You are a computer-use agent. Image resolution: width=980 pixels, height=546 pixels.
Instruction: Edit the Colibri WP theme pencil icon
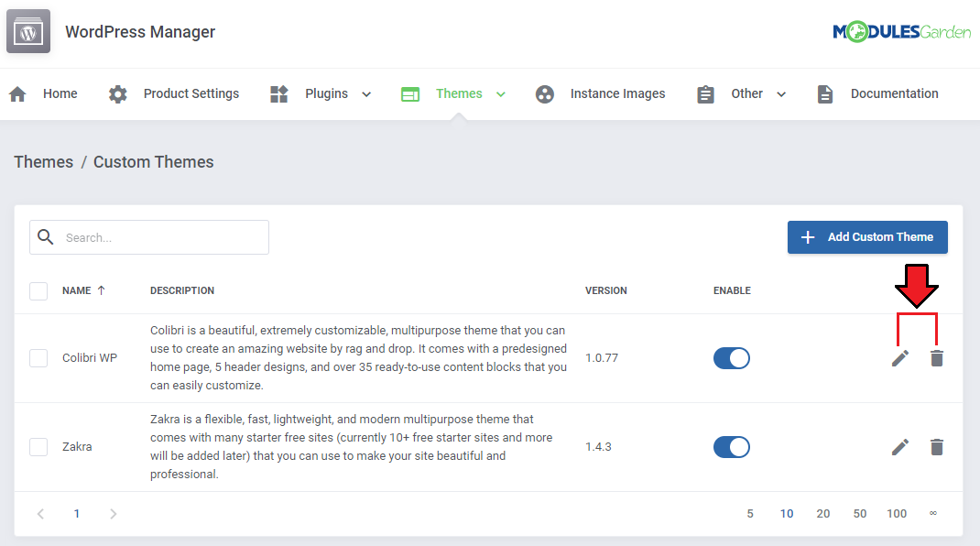click(900, 358)
